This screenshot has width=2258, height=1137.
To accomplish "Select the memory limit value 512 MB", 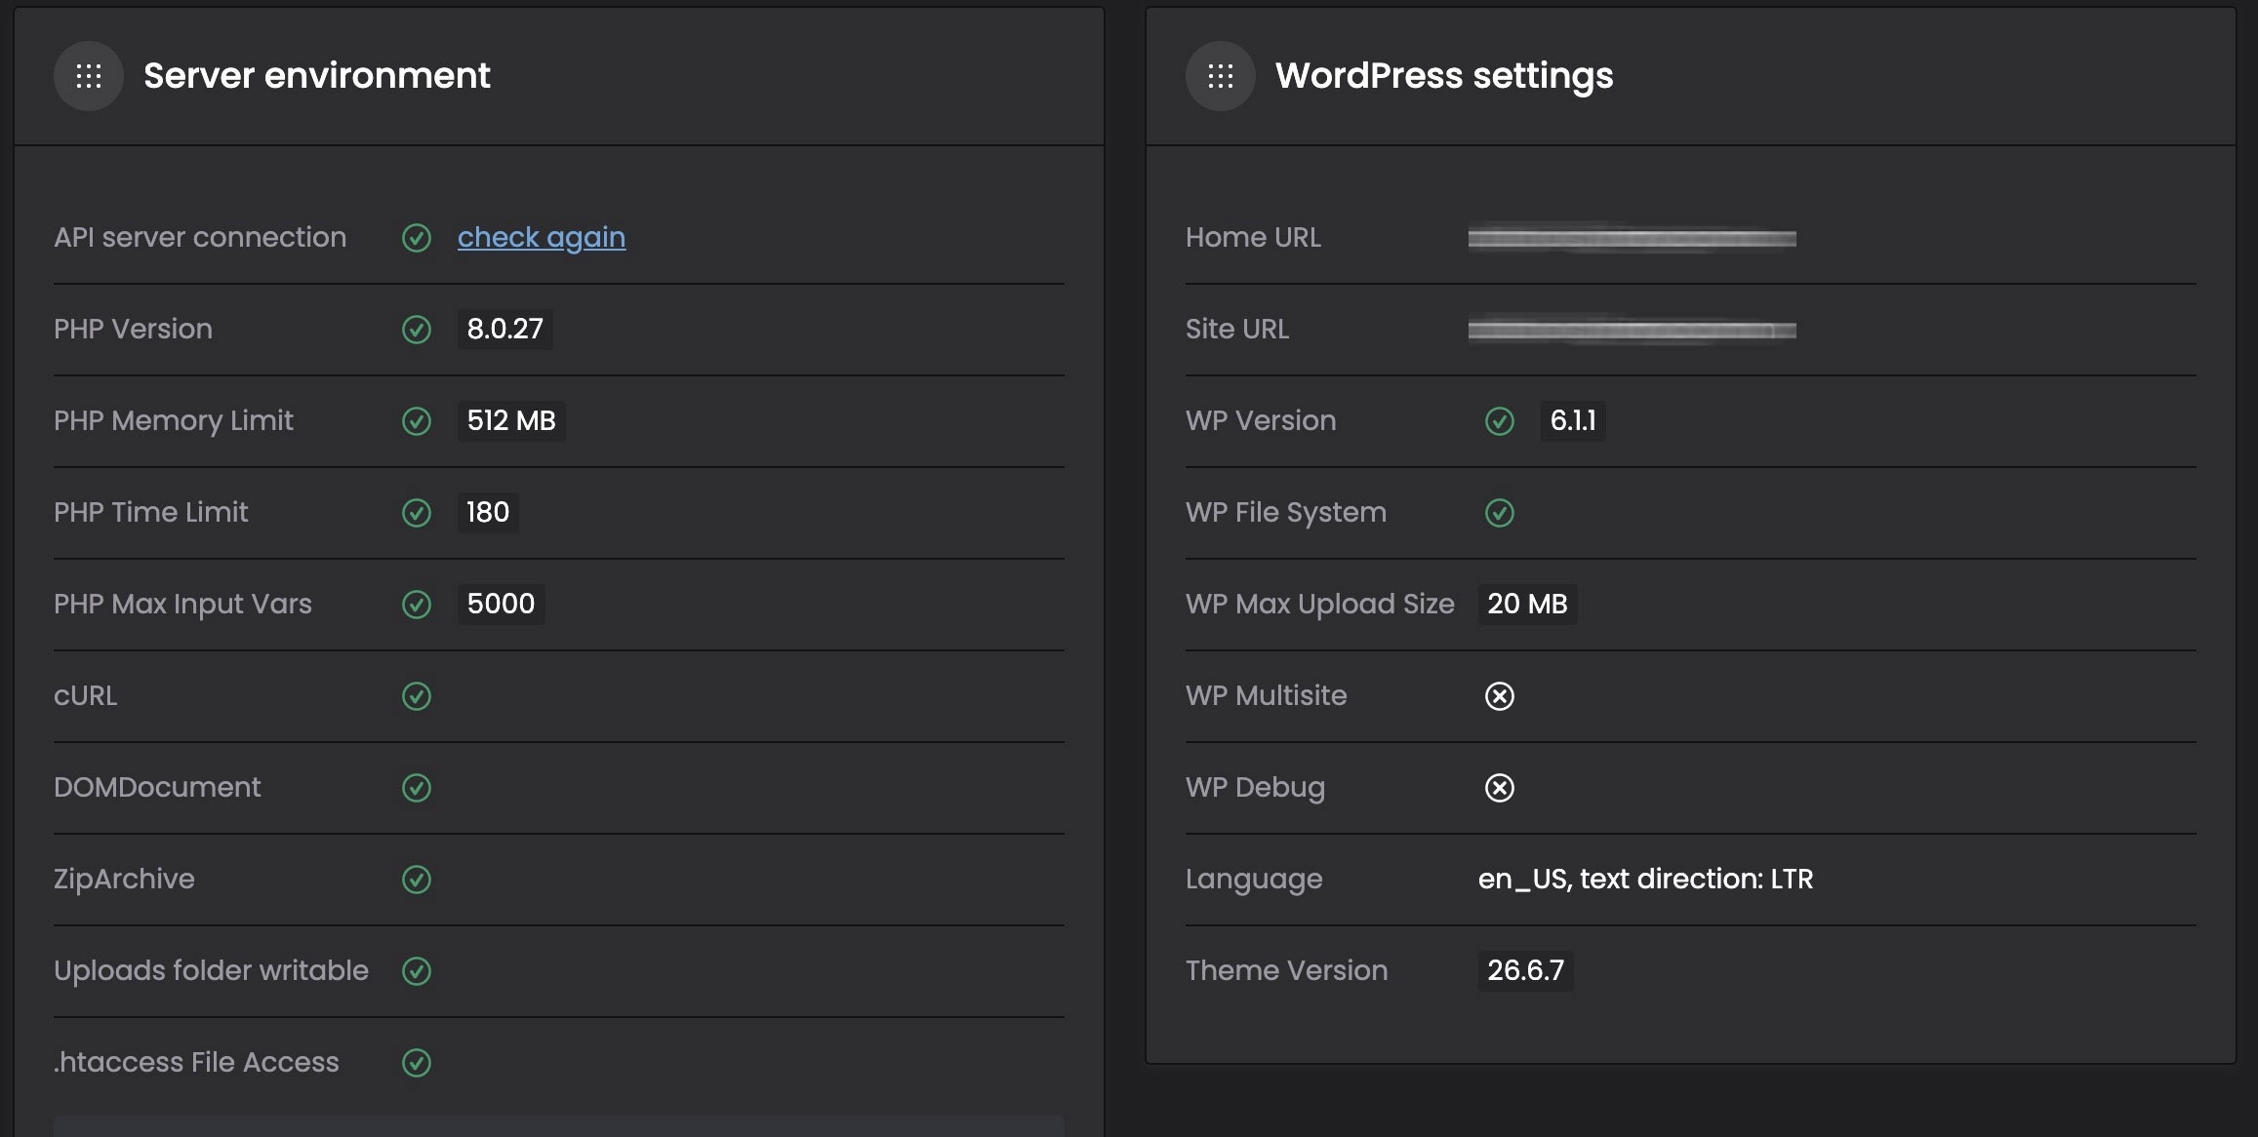I will (511, 420).
